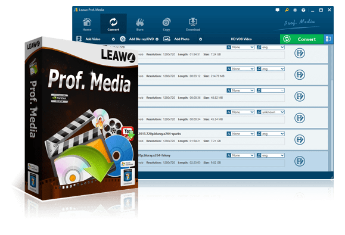Click the Add Video film icon

[x=79, y=39]
